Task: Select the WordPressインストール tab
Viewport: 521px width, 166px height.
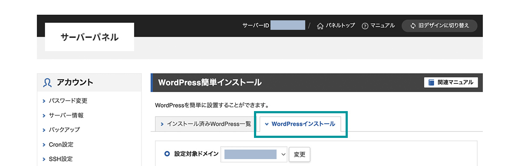Action: point(300,124)
